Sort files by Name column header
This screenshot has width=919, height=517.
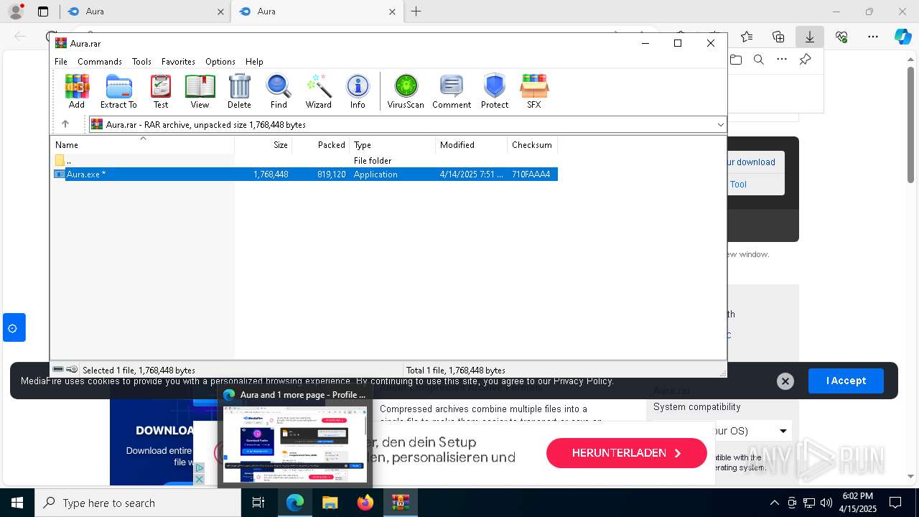click(142, 145)
